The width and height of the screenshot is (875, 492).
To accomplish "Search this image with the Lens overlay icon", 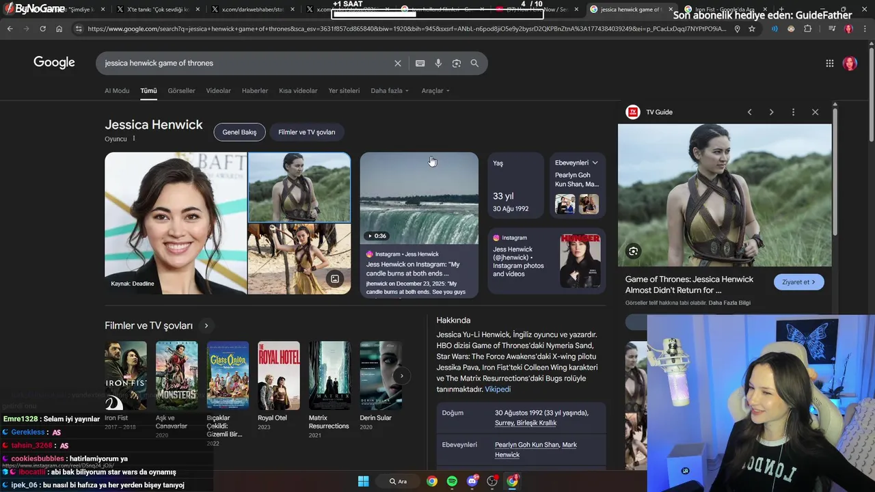I will (633, 251).
